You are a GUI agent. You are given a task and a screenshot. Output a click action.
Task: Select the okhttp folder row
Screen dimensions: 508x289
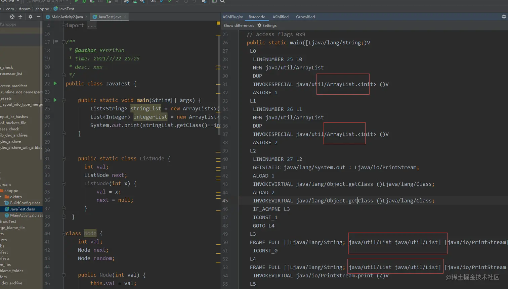(21, 197)
